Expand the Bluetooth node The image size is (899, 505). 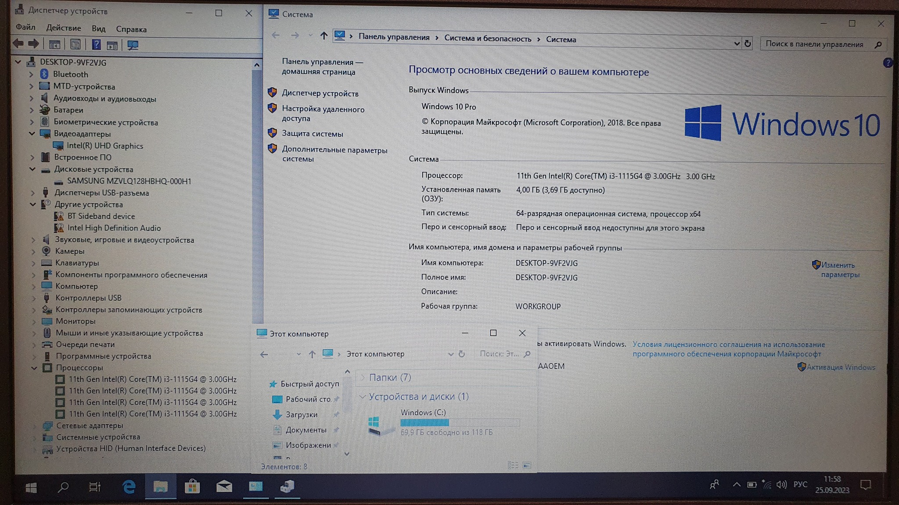tap(32, 75)
